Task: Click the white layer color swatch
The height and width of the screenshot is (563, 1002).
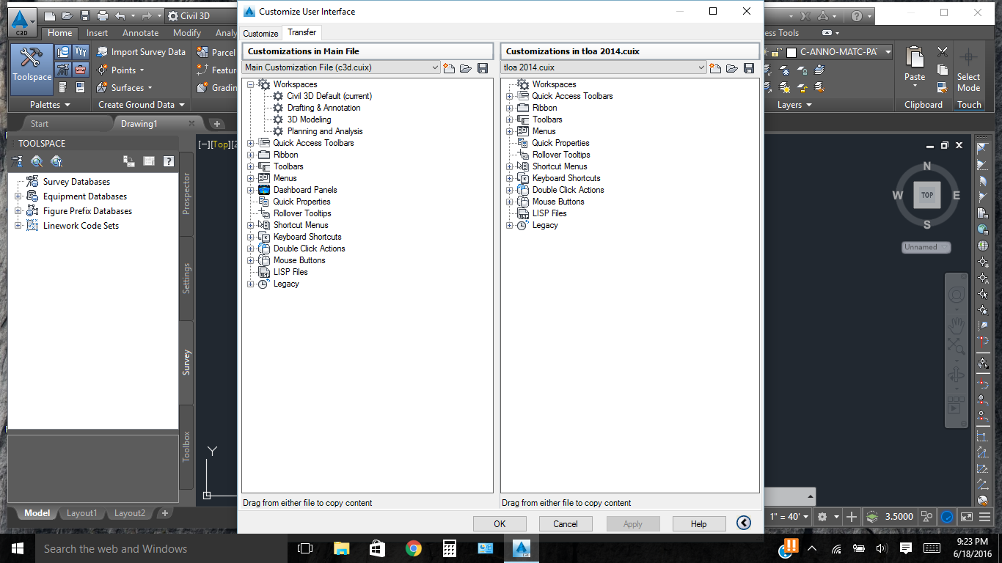Action: (791, 53)
